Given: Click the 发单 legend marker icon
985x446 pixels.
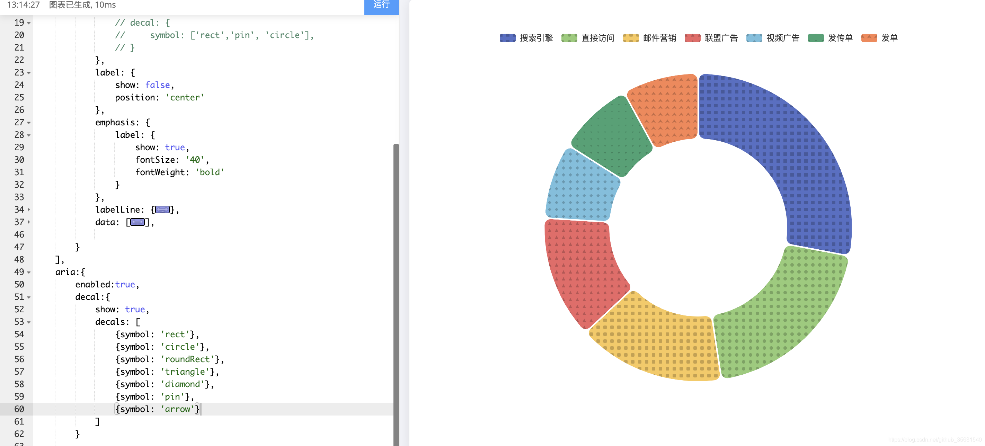Looking at the screenshot, I should [869, 37].
